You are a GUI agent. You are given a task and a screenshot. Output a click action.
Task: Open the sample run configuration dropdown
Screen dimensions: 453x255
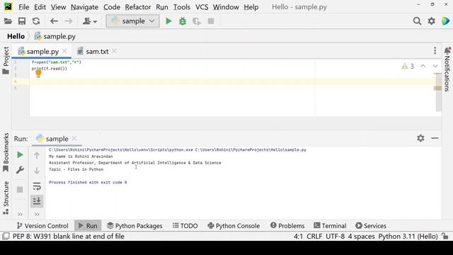tap(132, 21)
